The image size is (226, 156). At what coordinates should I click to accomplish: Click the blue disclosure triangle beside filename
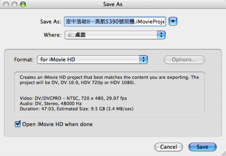173,21
